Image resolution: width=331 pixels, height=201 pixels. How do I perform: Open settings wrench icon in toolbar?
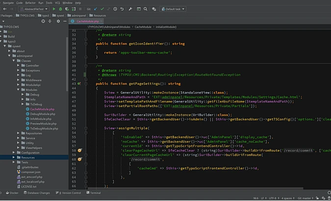click(x=131, y=9)
